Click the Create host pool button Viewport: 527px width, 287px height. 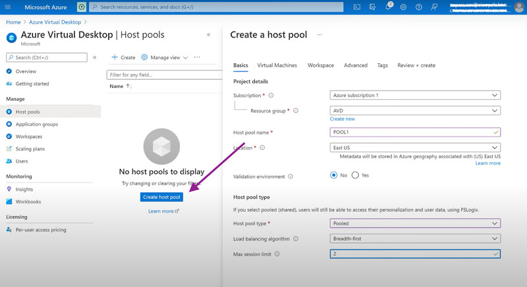point(161,197)
